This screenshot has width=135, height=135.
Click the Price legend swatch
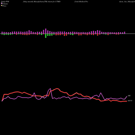coord(2,5)
